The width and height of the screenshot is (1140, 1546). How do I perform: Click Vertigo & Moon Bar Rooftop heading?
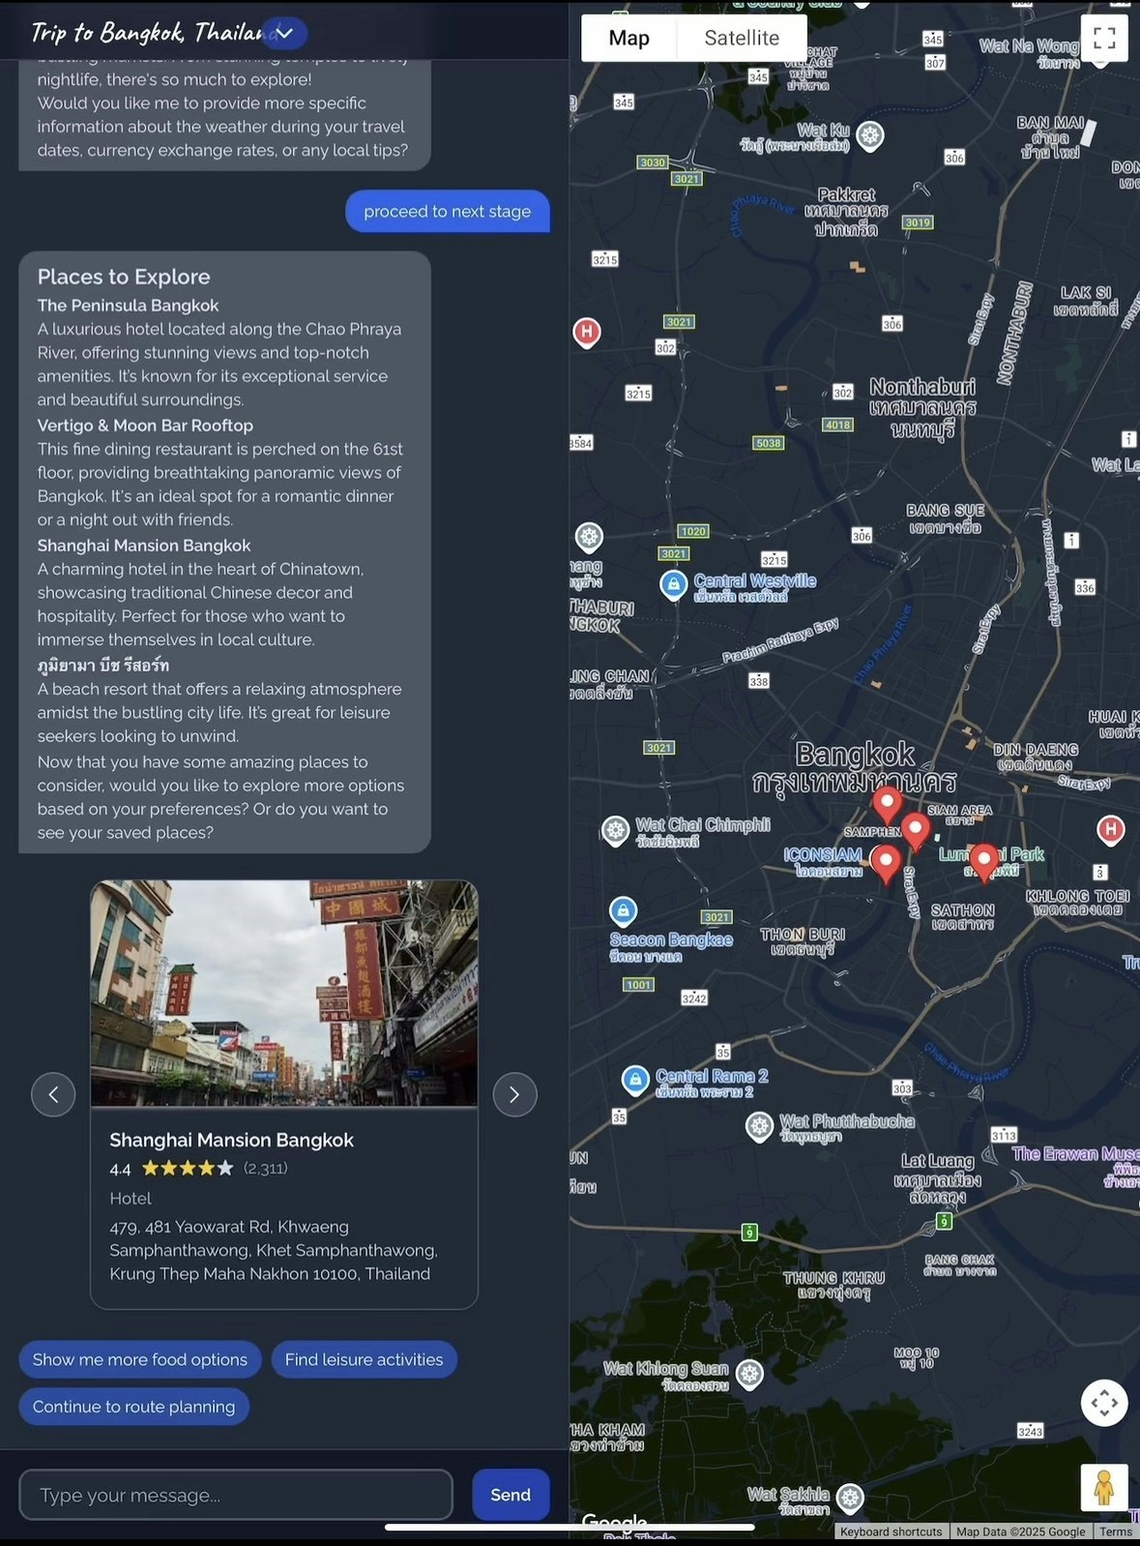pyautogui.click(x=145, y=426)
